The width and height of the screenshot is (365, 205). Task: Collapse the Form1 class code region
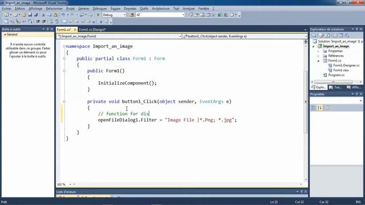point(64,59)
